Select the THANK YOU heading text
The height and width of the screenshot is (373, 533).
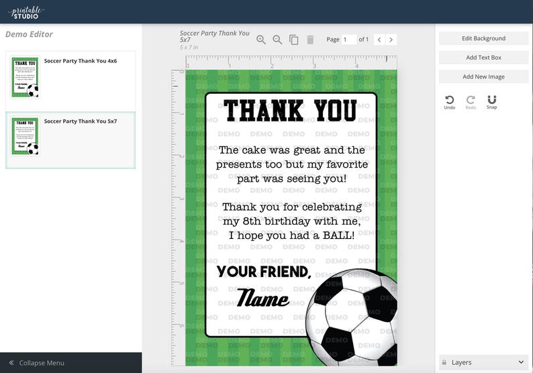click(291, 111)
